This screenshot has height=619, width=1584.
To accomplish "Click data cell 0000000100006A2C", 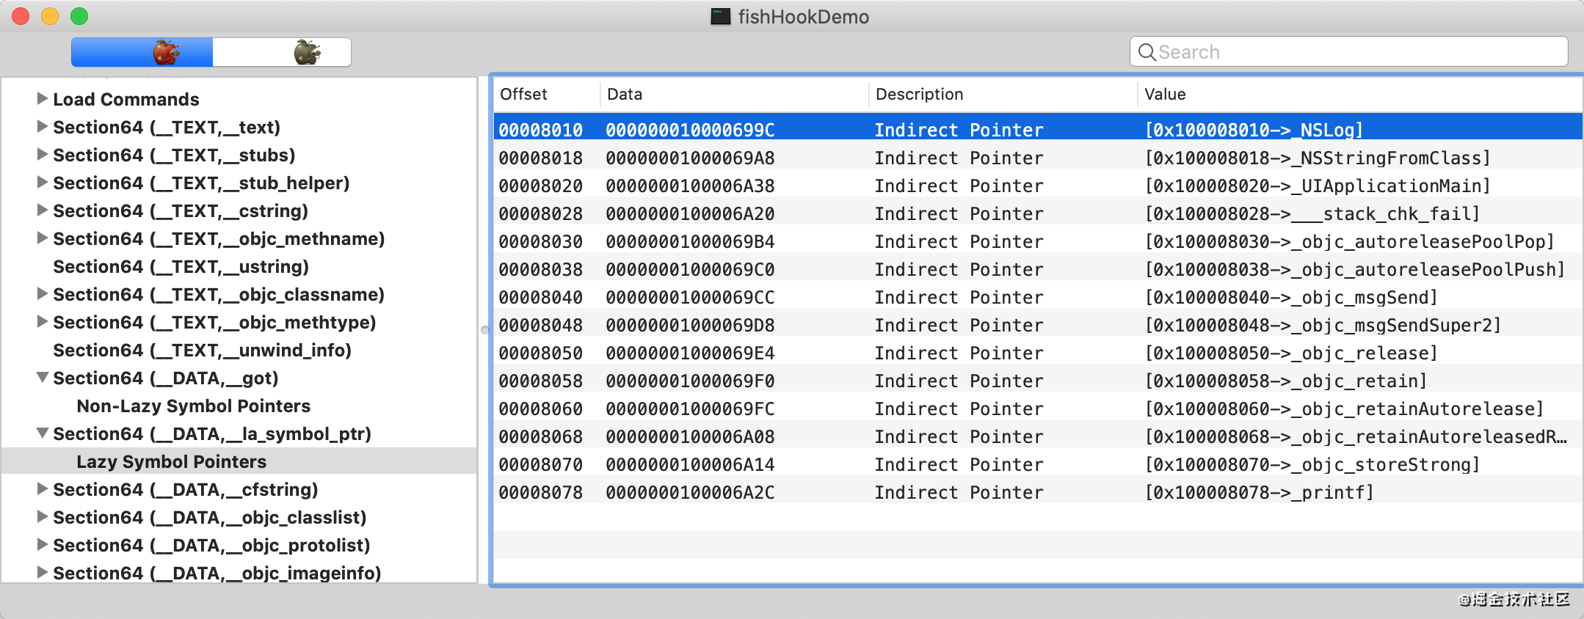I will pyautogui.click(x=690, y=492).
